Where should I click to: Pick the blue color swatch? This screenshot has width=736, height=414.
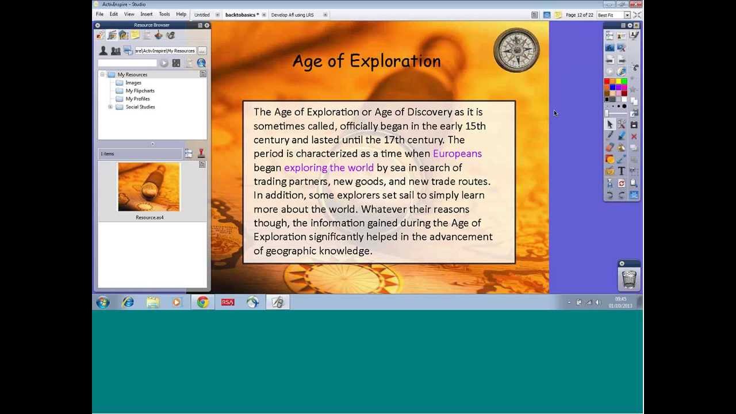[612, 87]
